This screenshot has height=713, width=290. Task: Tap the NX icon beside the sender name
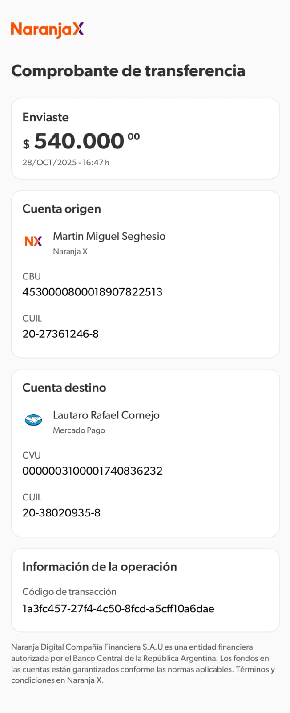coord(33,241)
